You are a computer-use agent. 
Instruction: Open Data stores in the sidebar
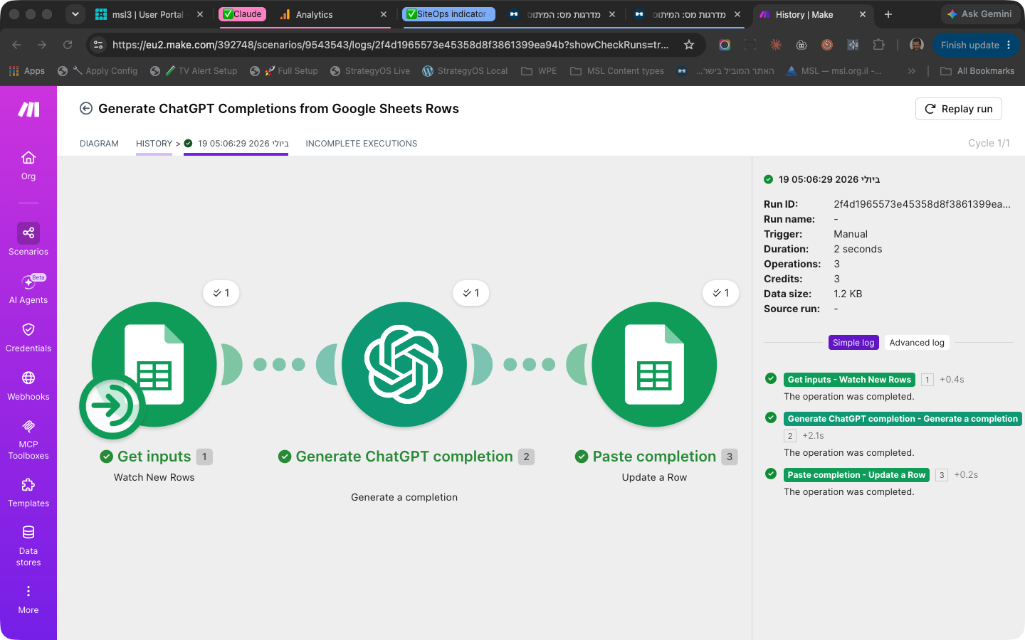click(x=28, y=545)
